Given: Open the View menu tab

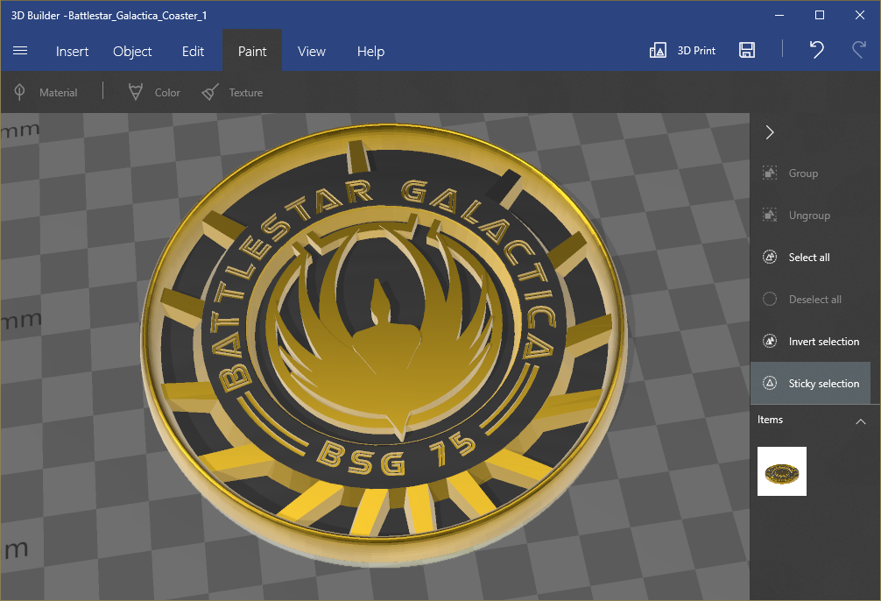Looking at the screenshot, I should [x=311, y=51].
